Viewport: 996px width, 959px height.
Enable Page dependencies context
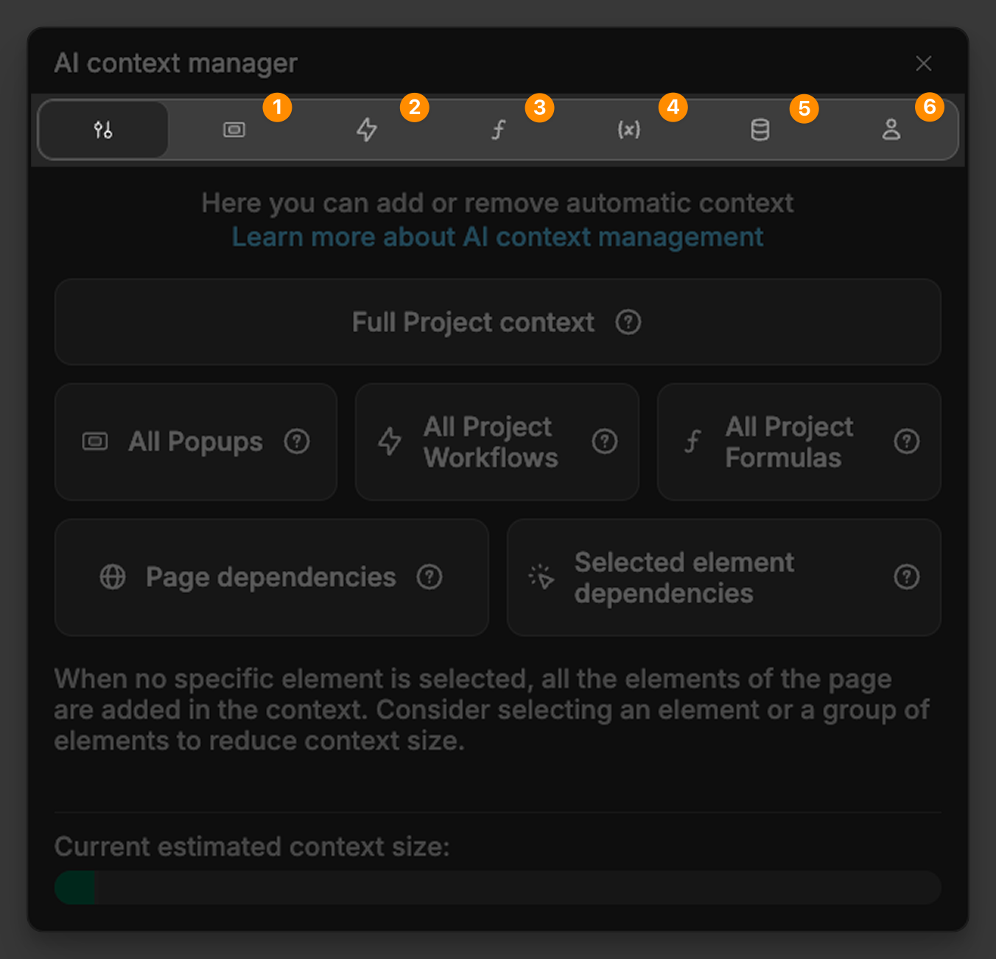270,577
